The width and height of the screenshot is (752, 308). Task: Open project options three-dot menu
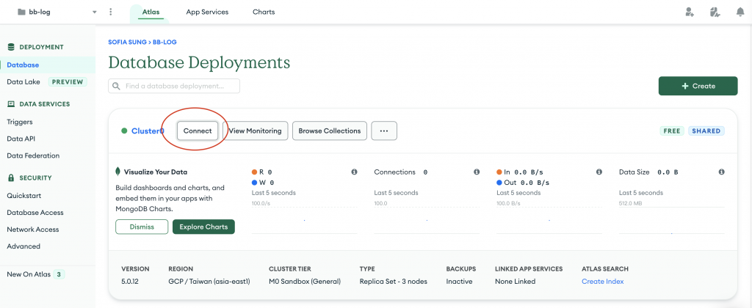111,12
